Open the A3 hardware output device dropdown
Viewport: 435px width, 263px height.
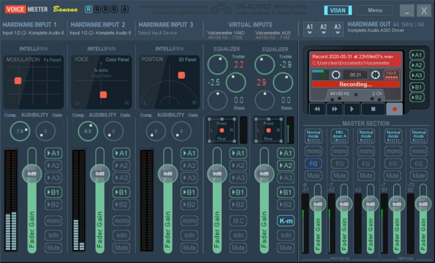point(338,29)
